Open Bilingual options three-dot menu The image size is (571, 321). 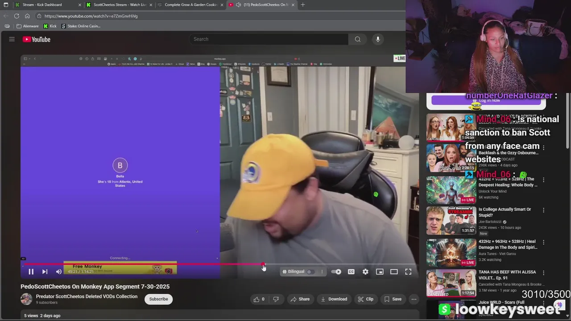pyautogui.click(x=322, y=272)
